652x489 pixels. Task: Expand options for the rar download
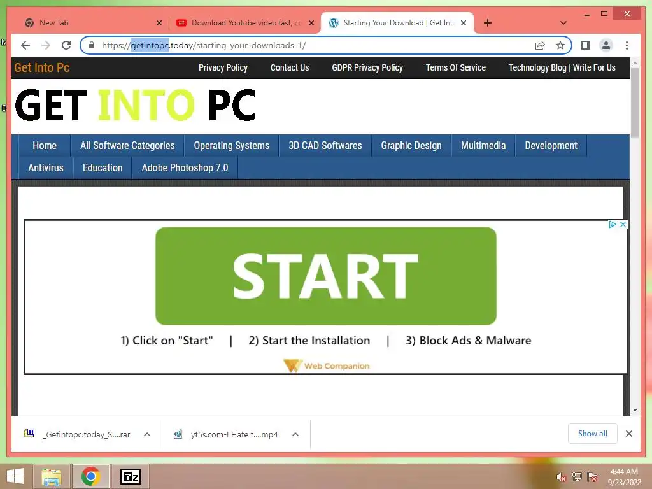[x=147, y=434]
